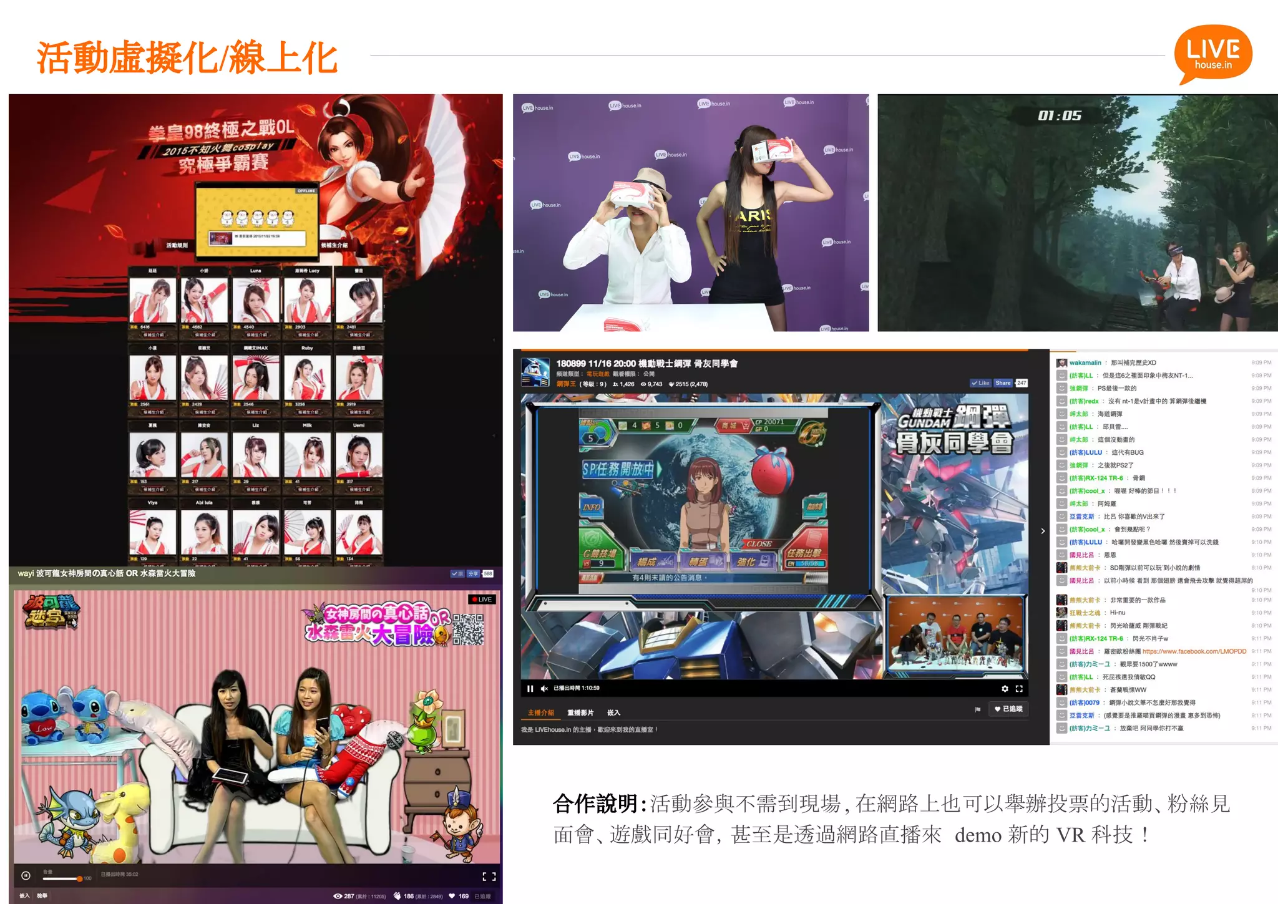Click the report flag icon
This screenshot has height=904, width=1278.
tap(978, 709)
